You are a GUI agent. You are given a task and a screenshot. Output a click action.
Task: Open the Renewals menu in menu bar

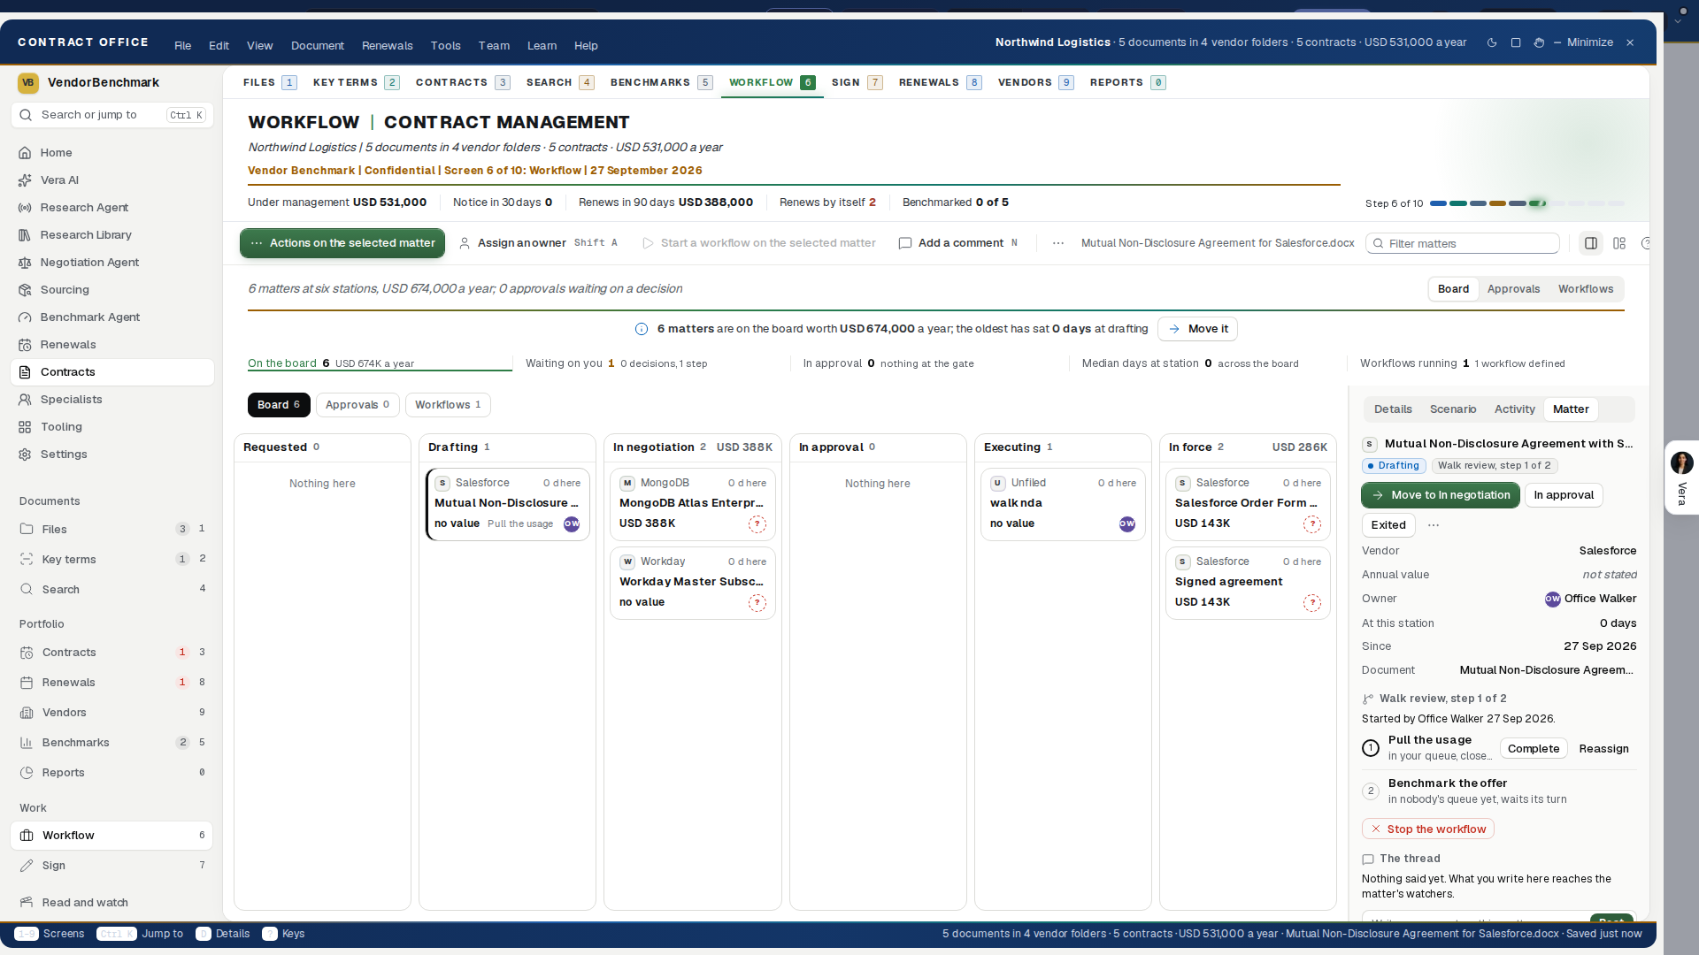(387, 46)
